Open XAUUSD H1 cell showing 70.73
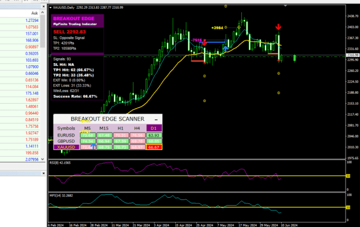Viewport: 360px width, 227px height. (121, 147)
